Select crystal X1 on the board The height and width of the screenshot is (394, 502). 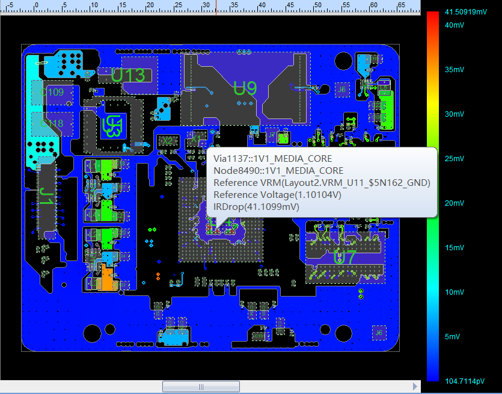pyautogui.click(x=195, y=139)
